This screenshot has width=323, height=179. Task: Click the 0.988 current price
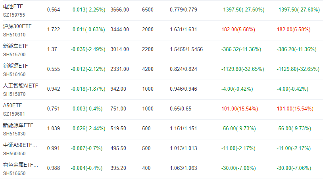coord(53,168)
